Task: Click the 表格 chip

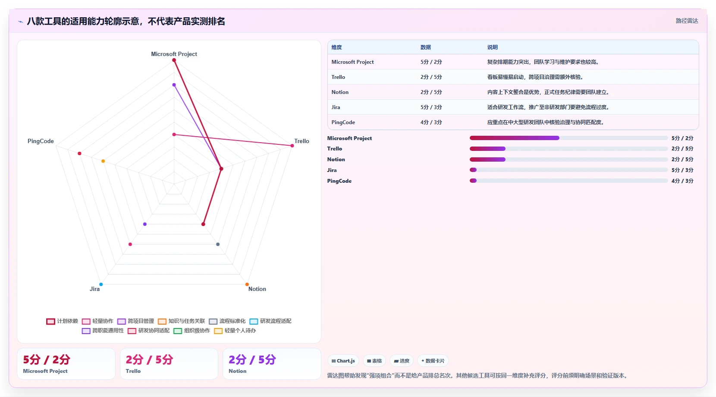Action: (x=374, y=361)
